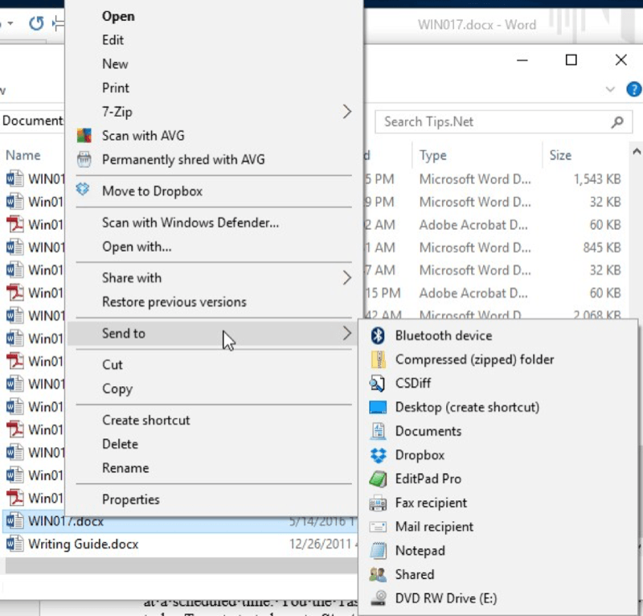Image resolution: width=643 pixels, height=616 pixels.
Task: Choose New in the context menu
Action: [x=115, y=64]
